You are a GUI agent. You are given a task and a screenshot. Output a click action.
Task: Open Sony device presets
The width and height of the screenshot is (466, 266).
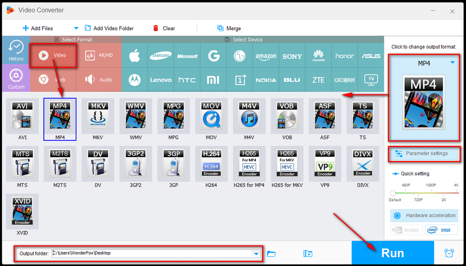point(292,55)
